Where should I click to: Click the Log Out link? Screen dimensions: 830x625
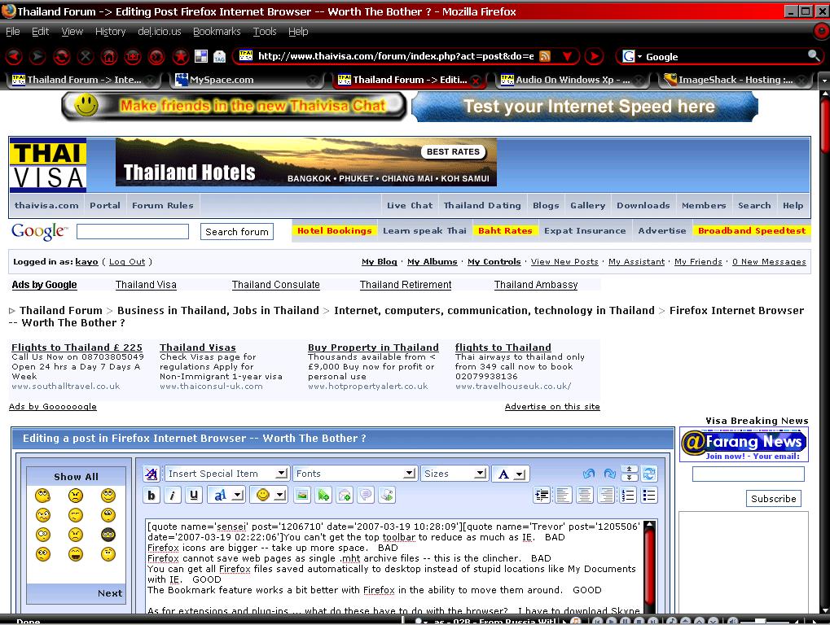[x=127, y=262]
